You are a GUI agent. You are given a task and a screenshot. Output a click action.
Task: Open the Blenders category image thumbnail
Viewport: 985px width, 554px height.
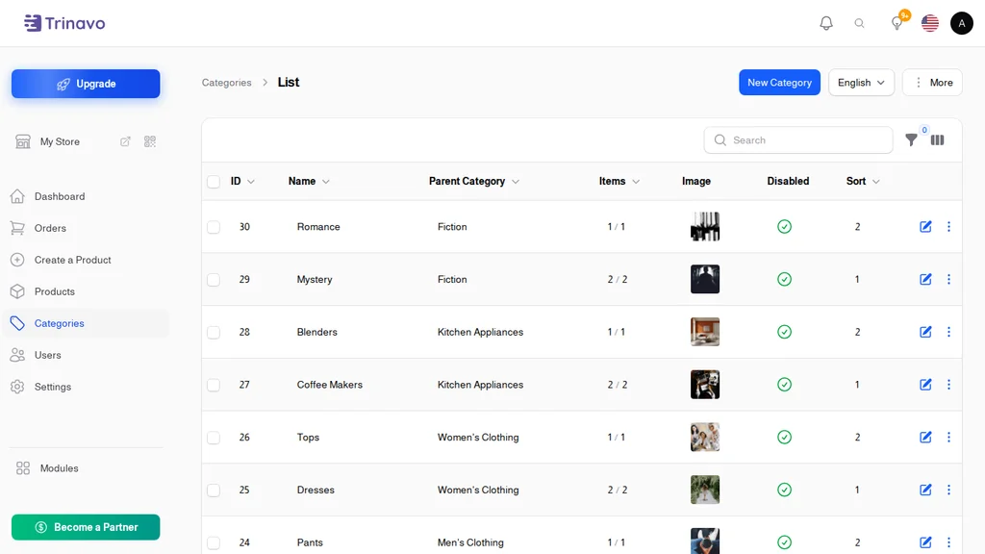coord(705,332)
